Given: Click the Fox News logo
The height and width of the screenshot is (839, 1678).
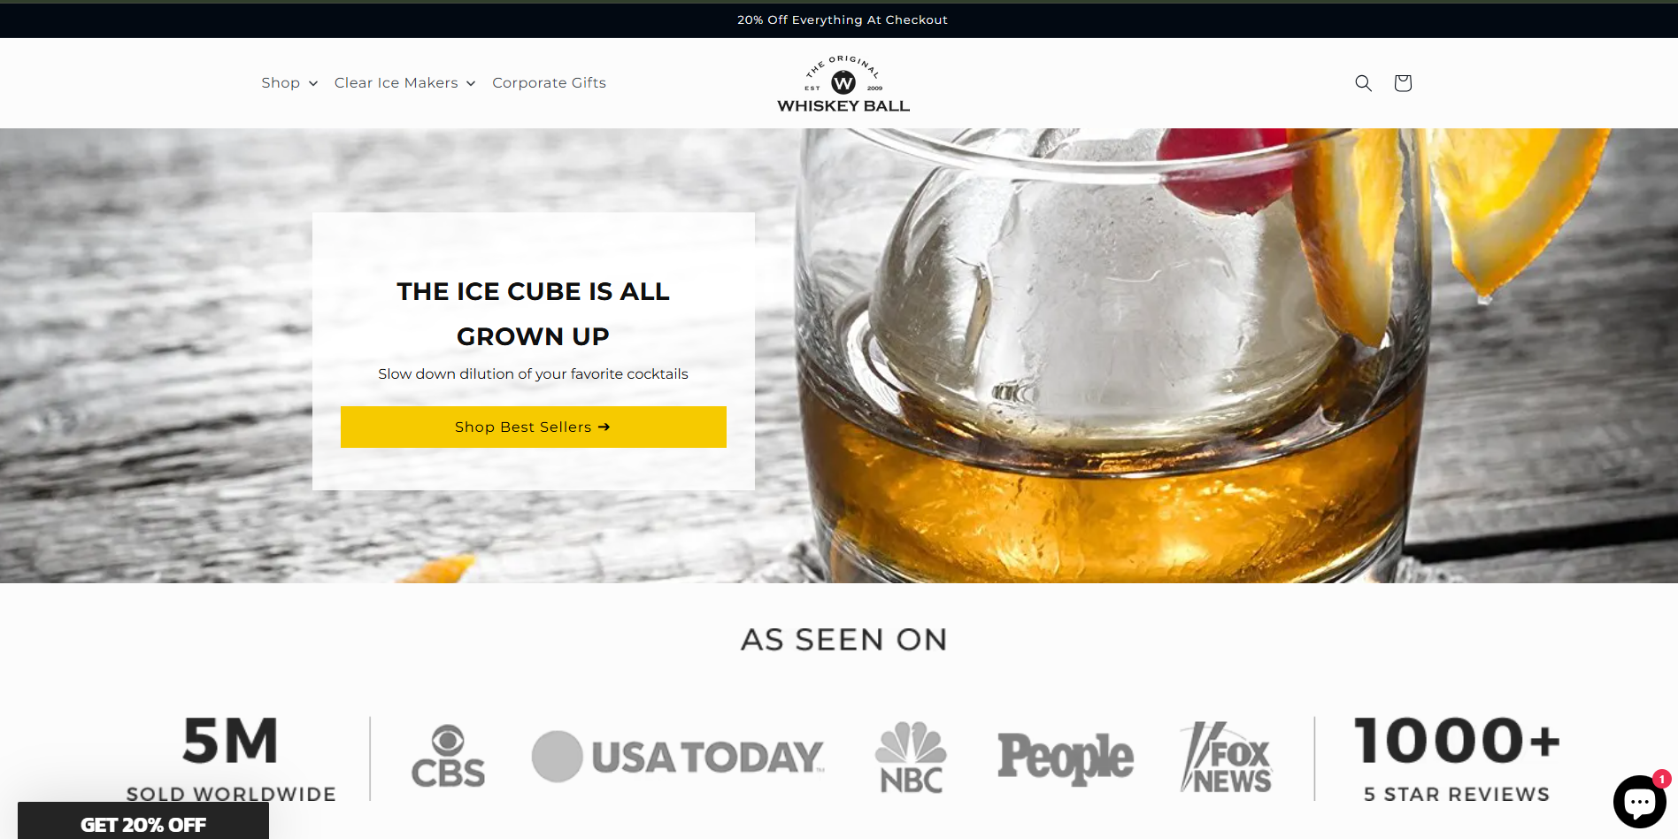Looking at the screenshot, I should (1227, 757).
